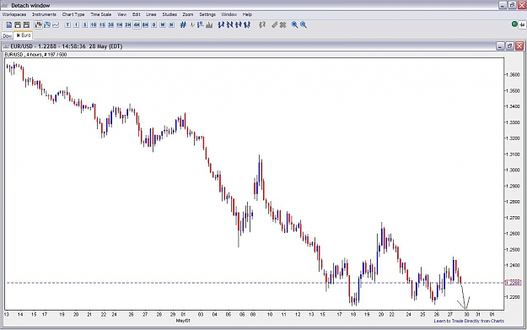Click the 1.2288 current price label
This screenshot has height=330, width=527.
point(513,283)
